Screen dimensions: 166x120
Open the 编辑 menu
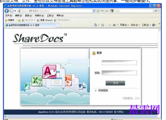coord(19,16)
